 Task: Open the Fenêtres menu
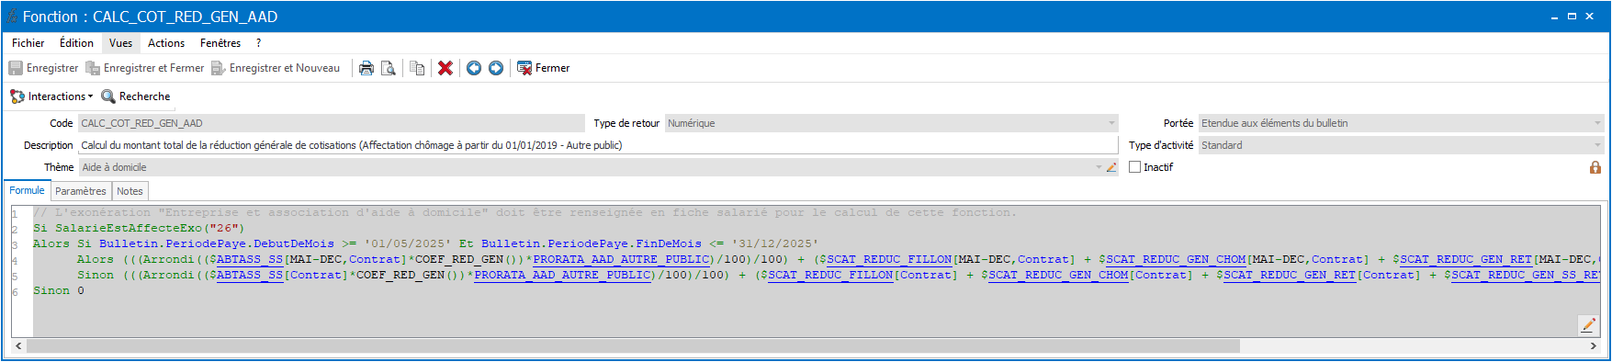[220, 43]
